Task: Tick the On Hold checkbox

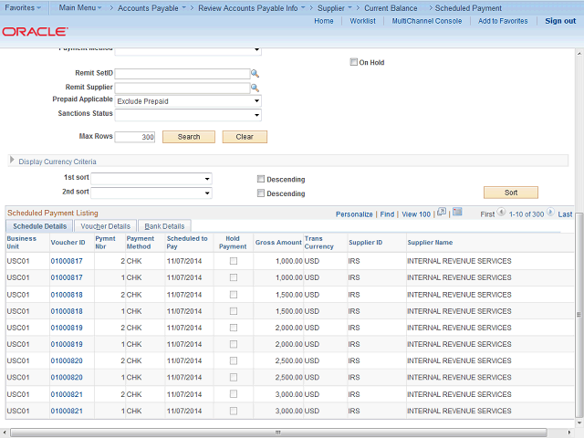Action: (353, 62)
